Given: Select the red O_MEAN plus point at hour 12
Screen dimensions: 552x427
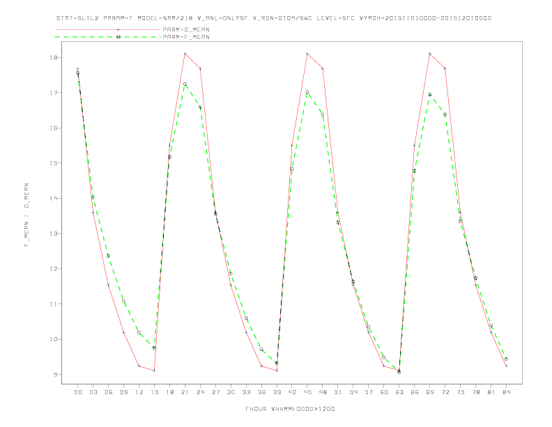Looking at the screenshot, I should click(139, 366).
